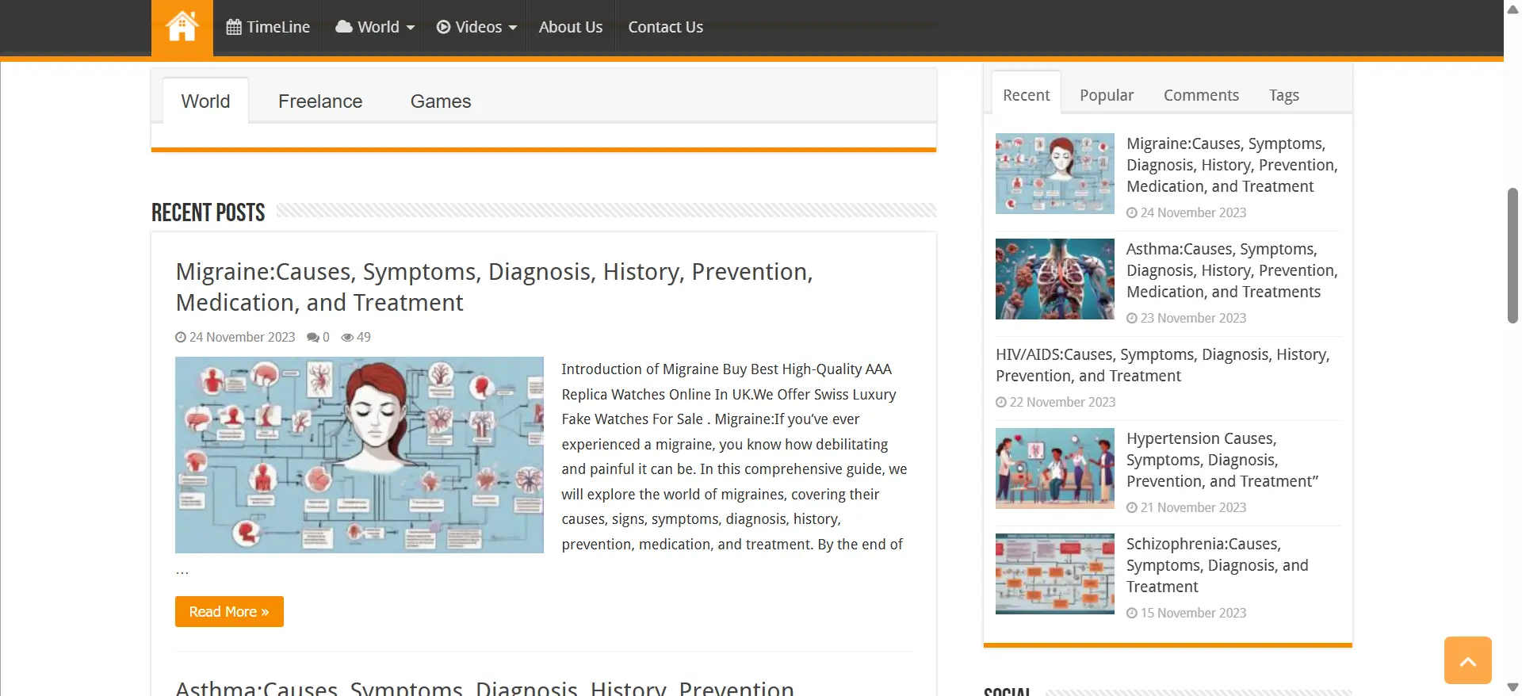
Task: Select the Games tab
Action: point(440,101)
